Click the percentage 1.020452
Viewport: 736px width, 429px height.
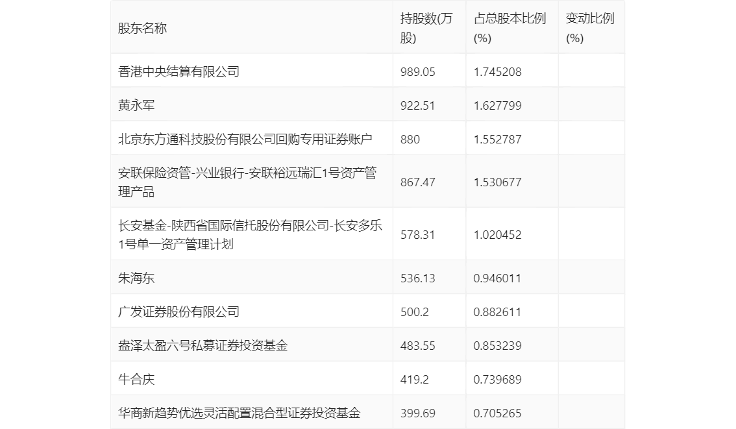coord(498,235)
